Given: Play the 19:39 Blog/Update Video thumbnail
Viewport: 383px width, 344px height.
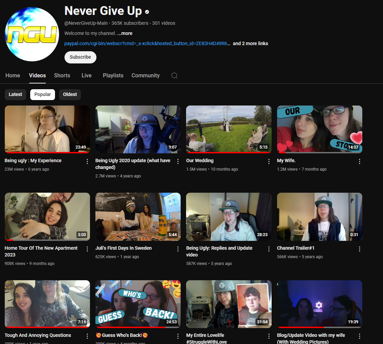Looking at the screenshot, I should click(320, 304).
